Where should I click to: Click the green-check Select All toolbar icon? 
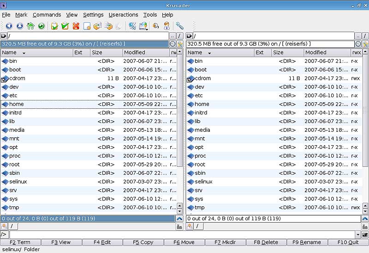pyautogui.click(x=65, y=26)
